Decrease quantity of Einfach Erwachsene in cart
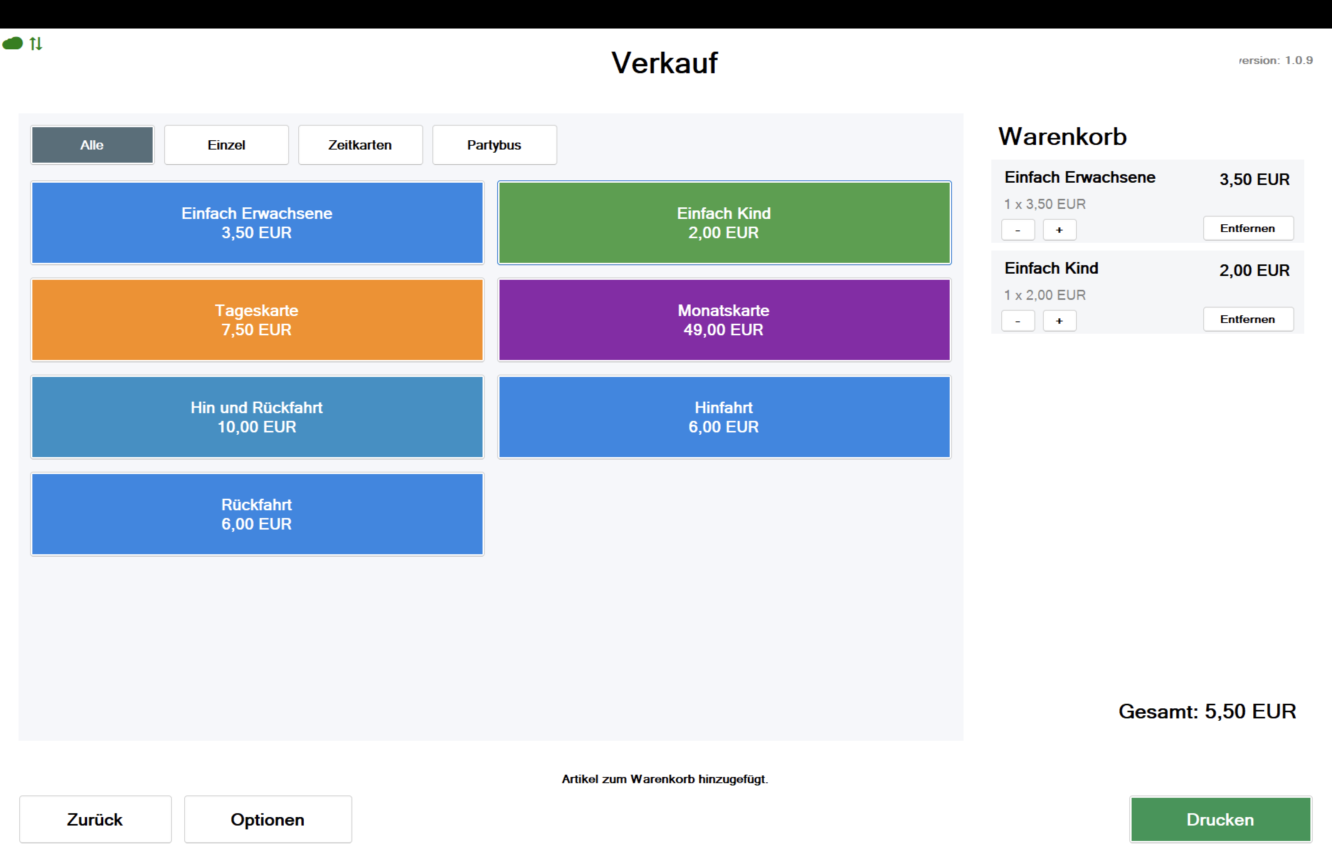 (x=1018, y=230)
